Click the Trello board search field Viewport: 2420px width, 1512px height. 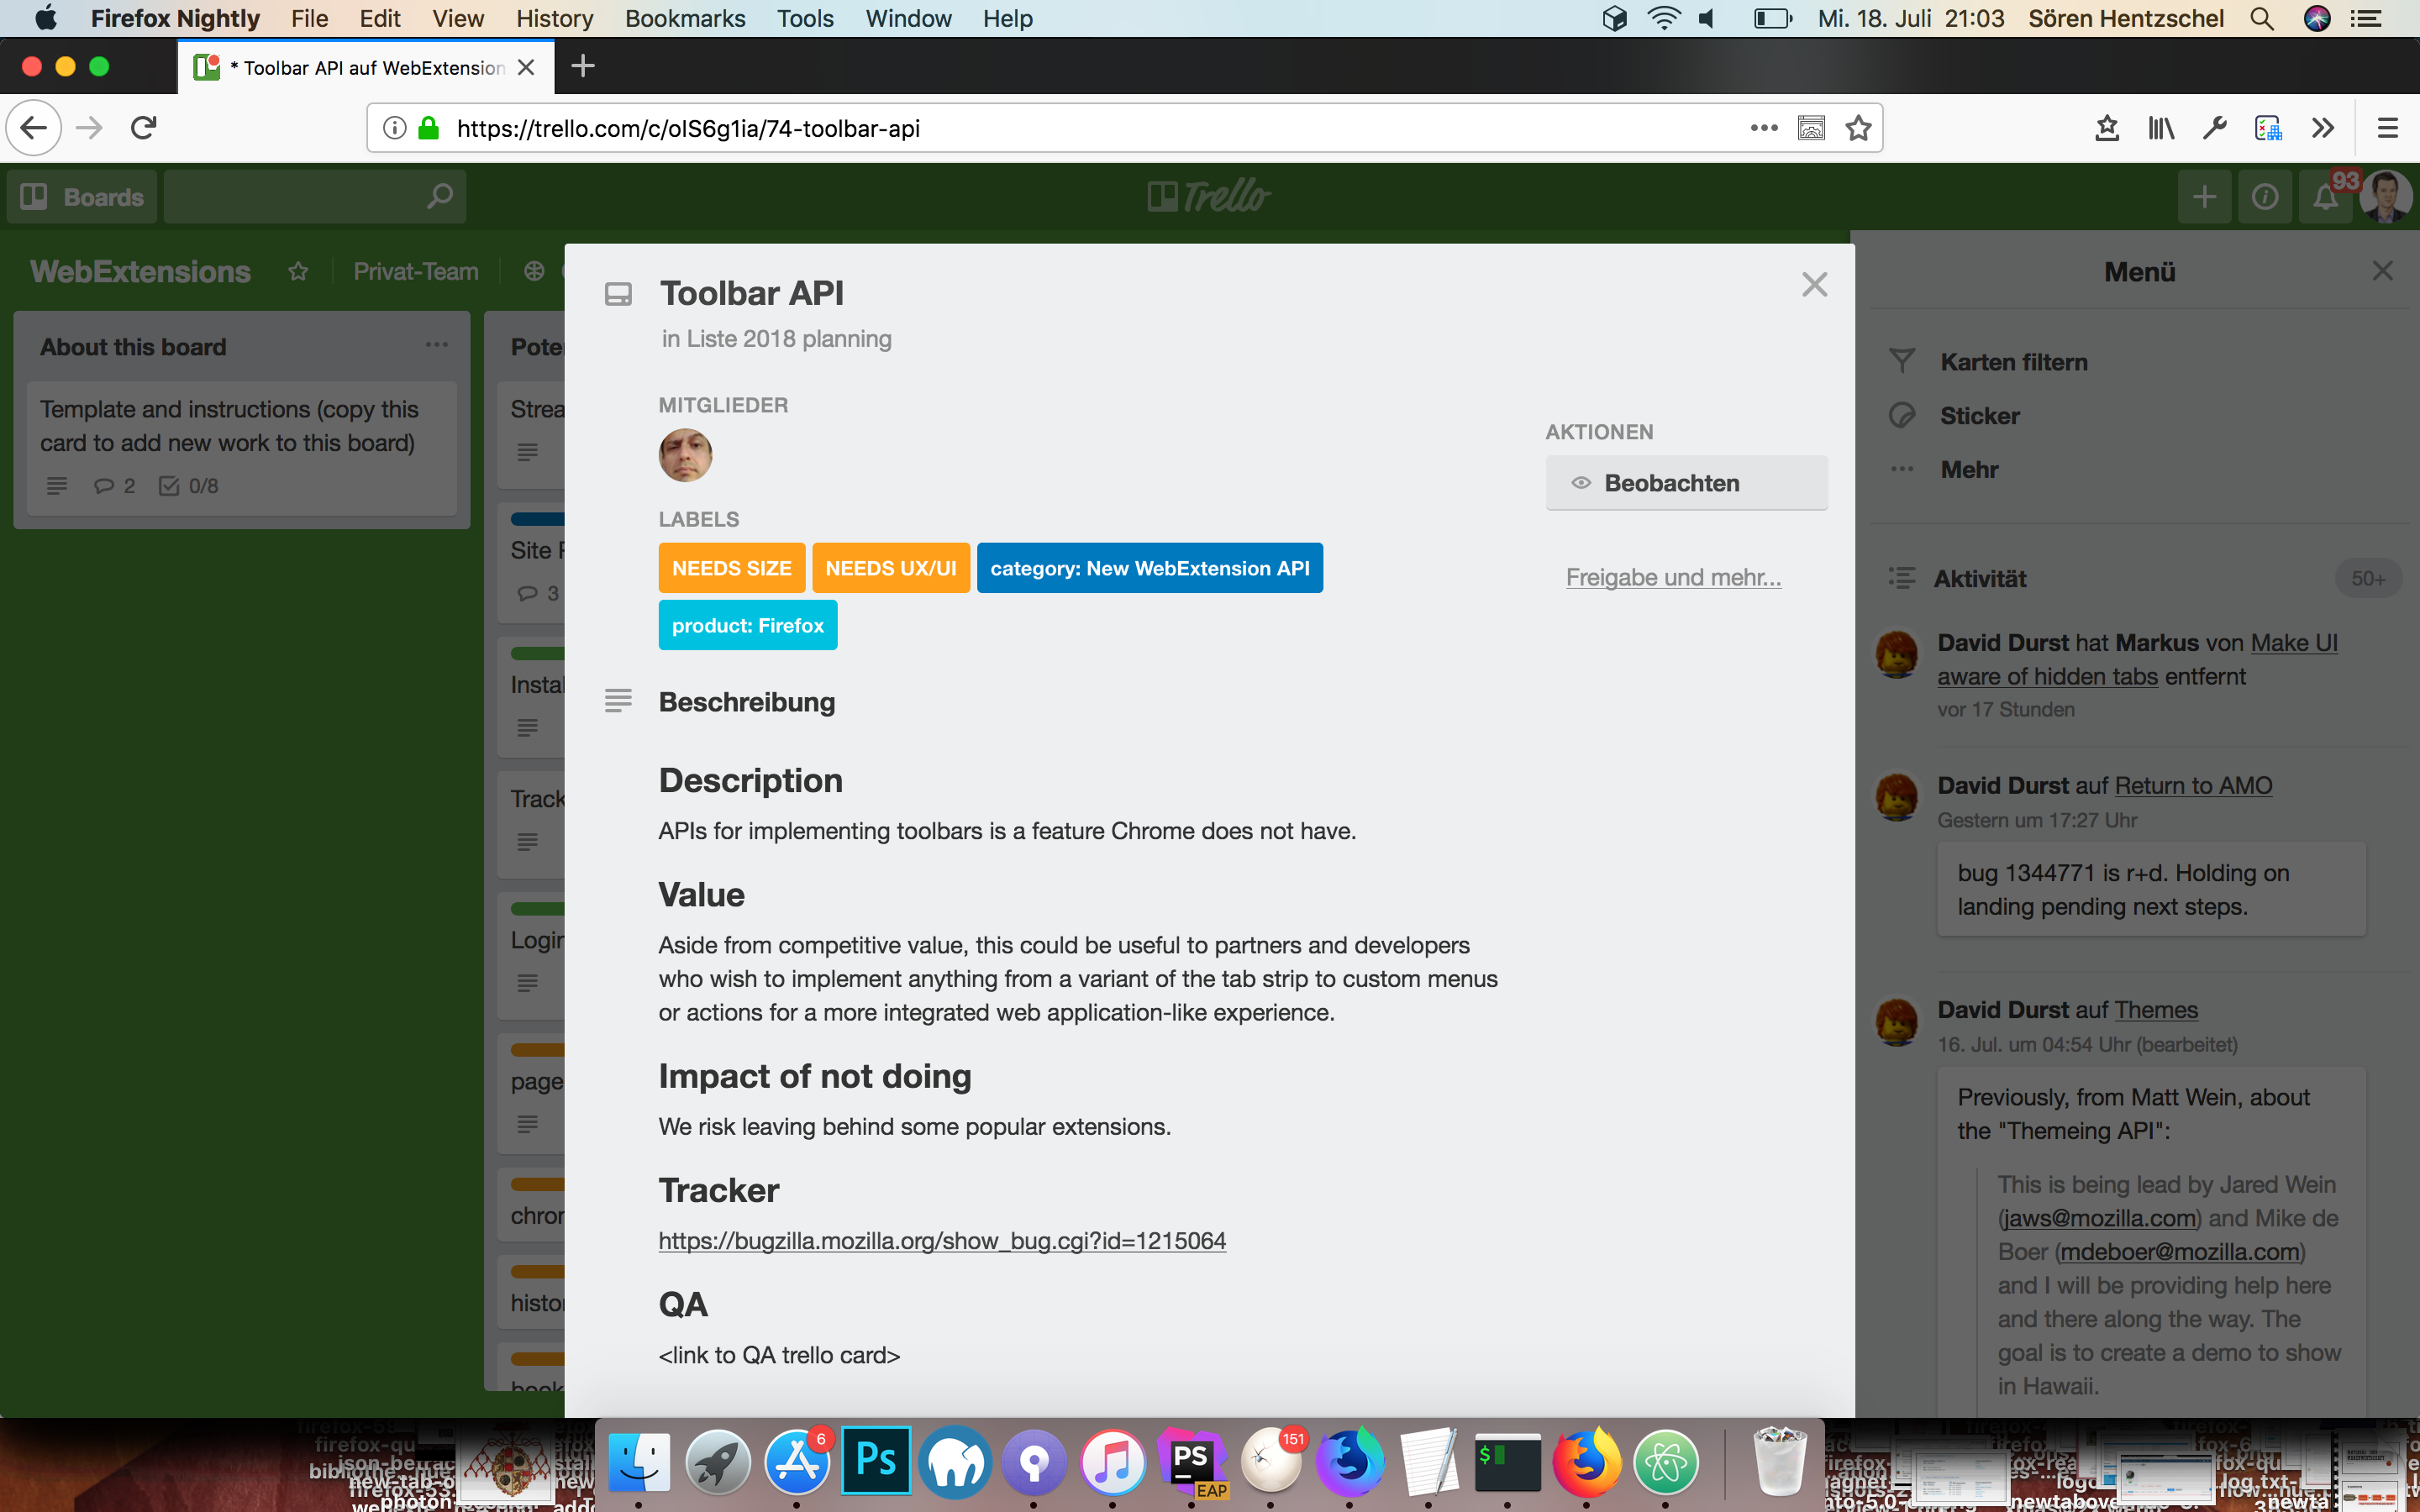pyautogui.click(x=300, y=197)
